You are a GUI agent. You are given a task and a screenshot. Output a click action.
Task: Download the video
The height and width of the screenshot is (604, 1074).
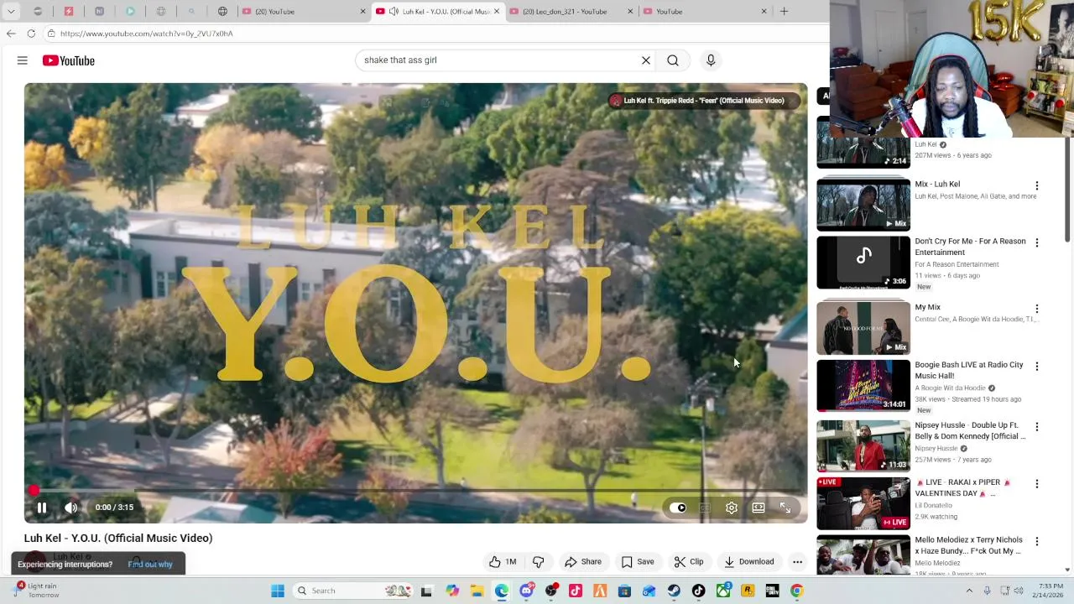point(748,562)
